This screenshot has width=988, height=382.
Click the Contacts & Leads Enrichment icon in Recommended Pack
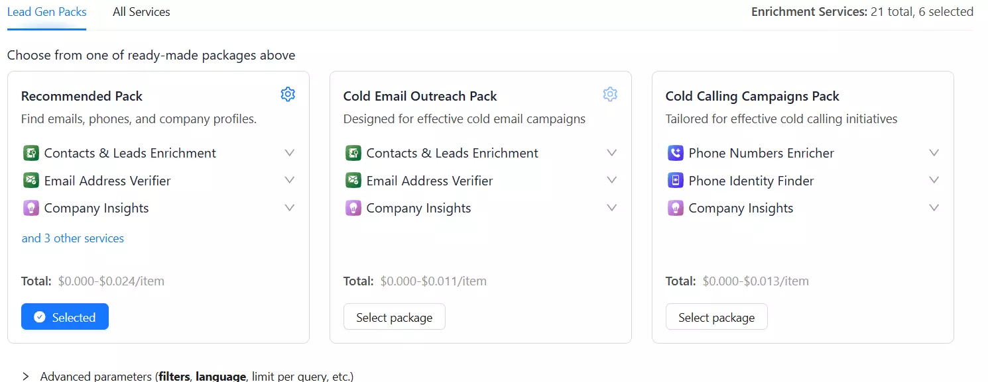click(31, 152)
